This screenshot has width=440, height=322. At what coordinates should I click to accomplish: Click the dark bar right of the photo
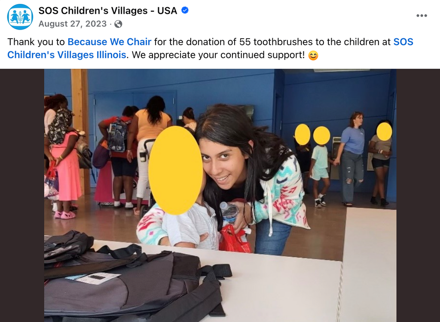click(418, 195)
